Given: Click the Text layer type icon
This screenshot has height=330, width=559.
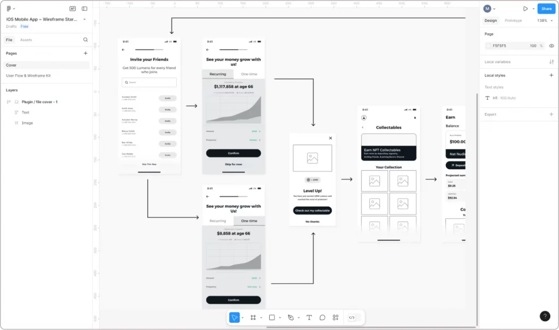Looking at the screenshot, I should [16, 112].
